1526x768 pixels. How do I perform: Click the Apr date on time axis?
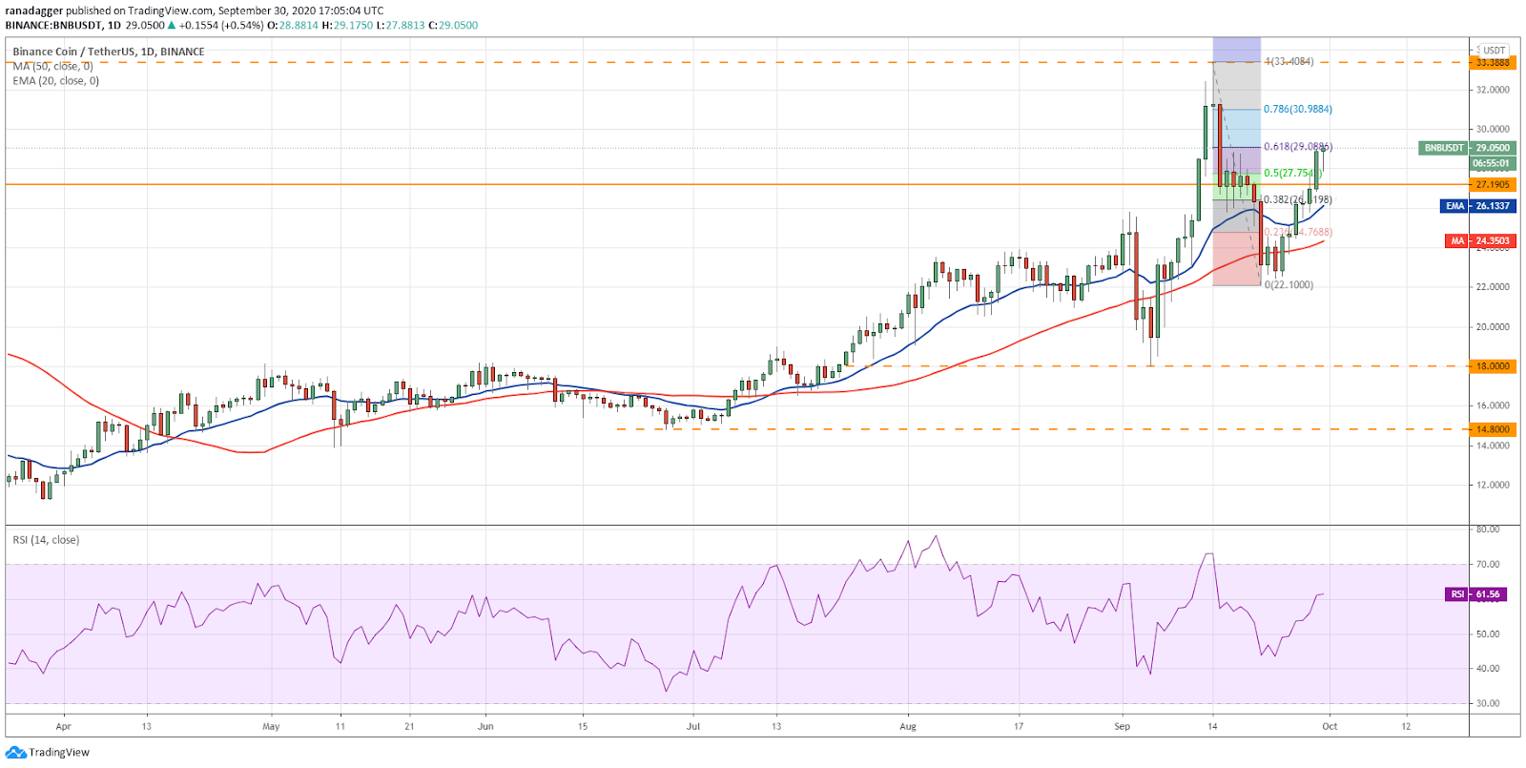tap(64, 726)
